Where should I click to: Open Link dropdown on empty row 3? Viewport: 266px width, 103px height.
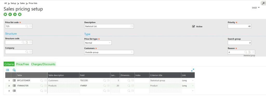click(192, 91)
